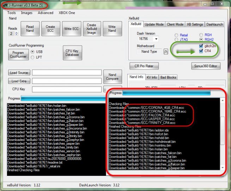Toggle the CR4 checkbox
This screenshot has height=191, width=231.
[201, 51]
